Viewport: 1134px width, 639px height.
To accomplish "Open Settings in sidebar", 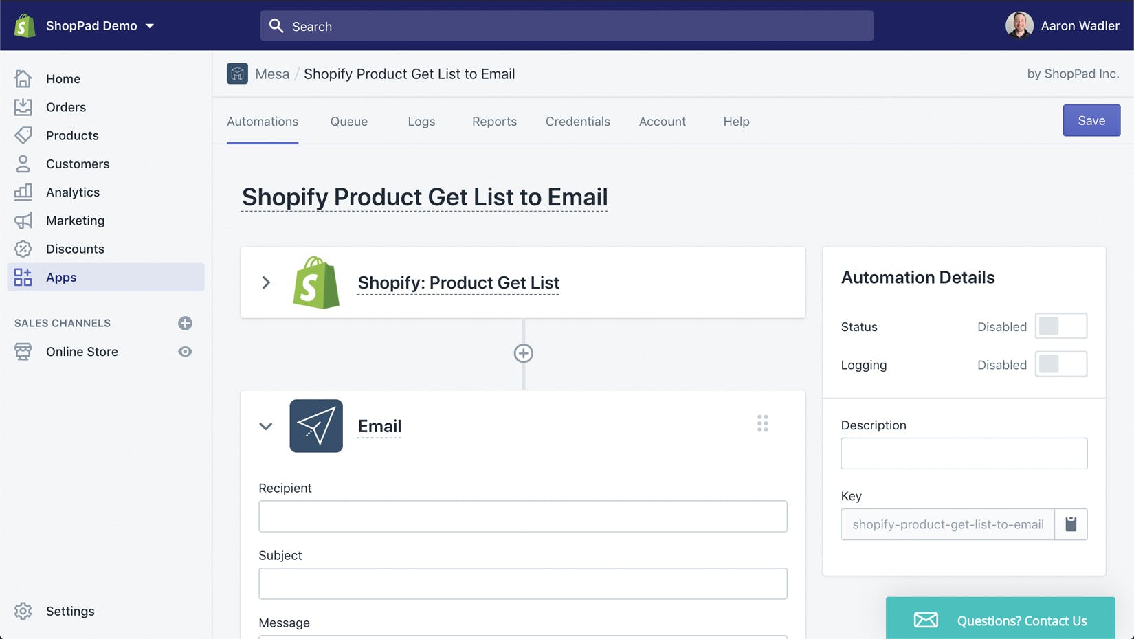I will 70,611.
